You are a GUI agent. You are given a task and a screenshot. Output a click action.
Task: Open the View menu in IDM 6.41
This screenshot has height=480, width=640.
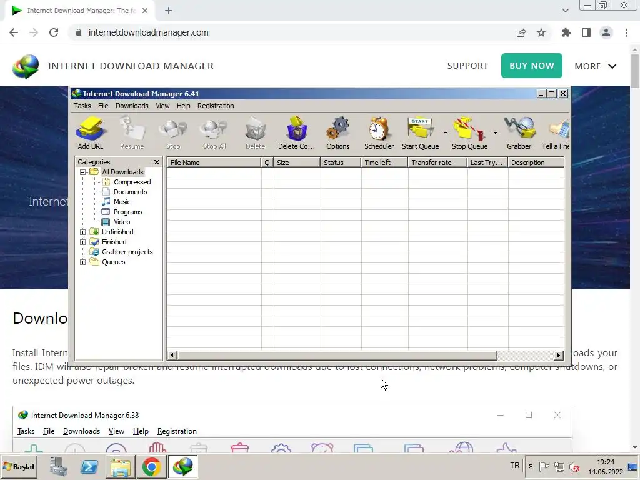[x=162, y=106]
